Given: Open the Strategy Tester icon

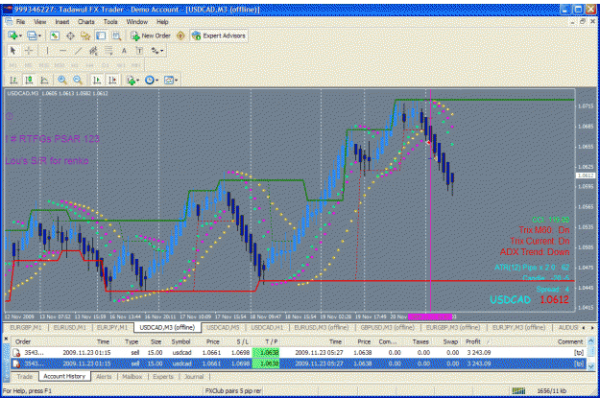Looking at the screenshot, I should (116, 35).
